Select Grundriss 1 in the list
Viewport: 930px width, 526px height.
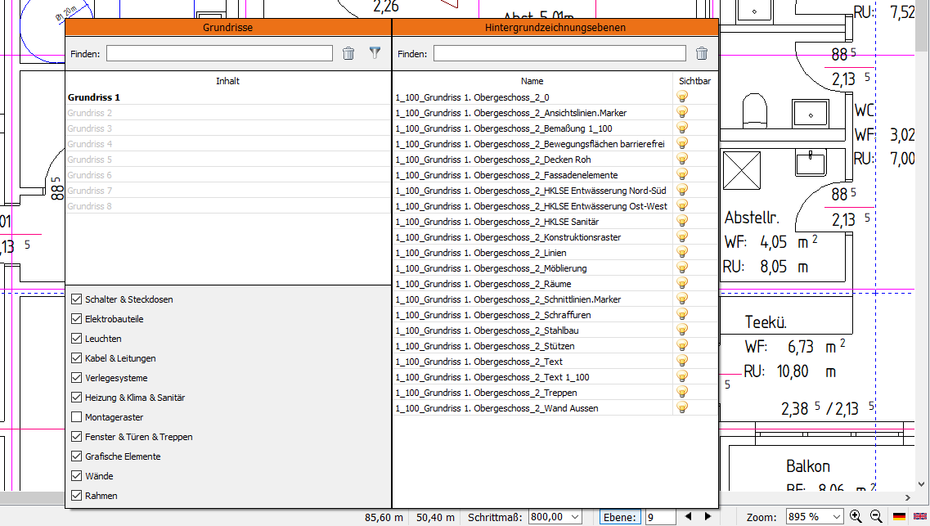point(94,97)
